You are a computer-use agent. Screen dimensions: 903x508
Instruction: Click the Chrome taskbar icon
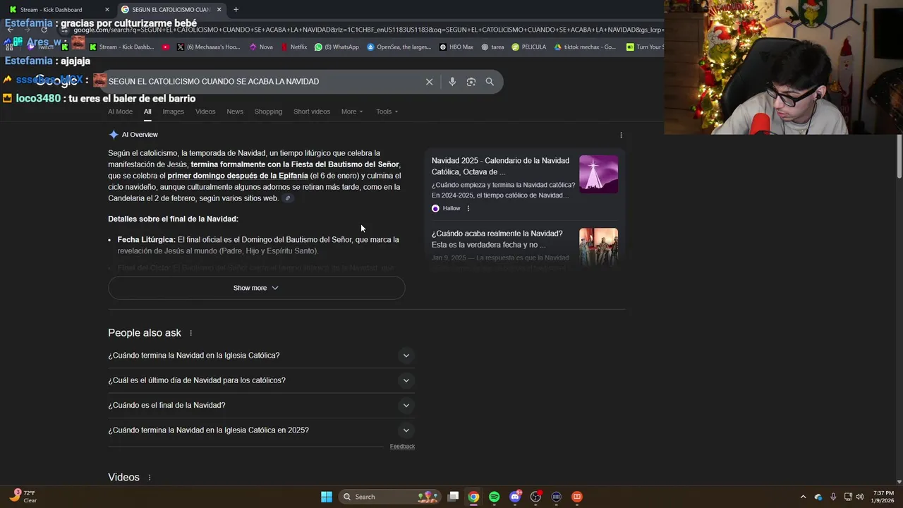[x=473, y=497]
